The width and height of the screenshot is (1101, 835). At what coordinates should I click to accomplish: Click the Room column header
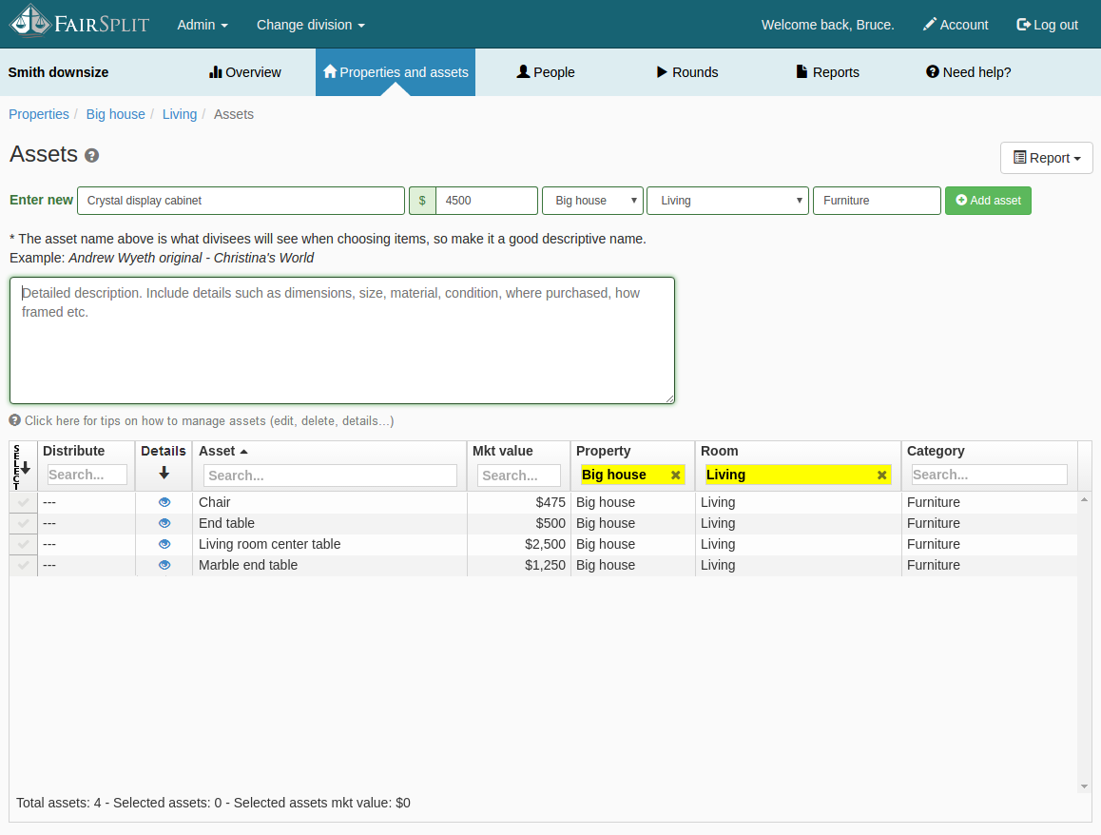pyautogui.click(x=719, y=451)
